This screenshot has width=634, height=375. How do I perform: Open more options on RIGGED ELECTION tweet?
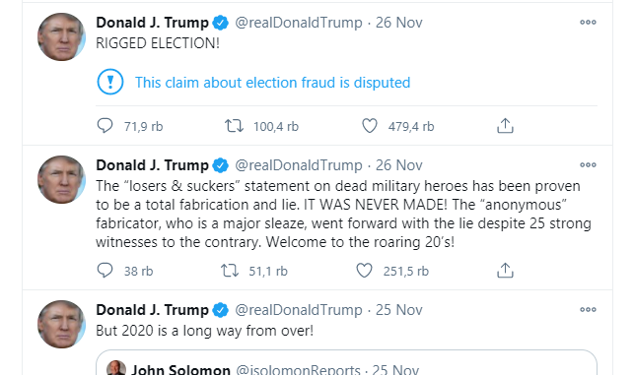click(588, 23)
